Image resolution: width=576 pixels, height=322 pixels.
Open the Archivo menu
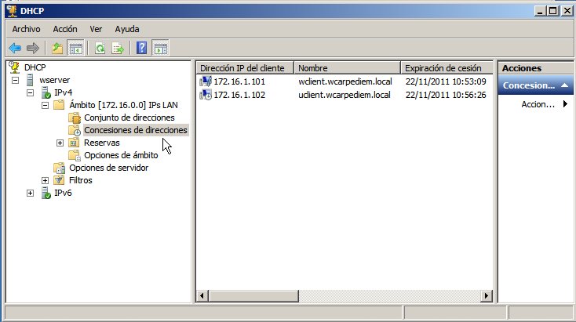[26, 29]
